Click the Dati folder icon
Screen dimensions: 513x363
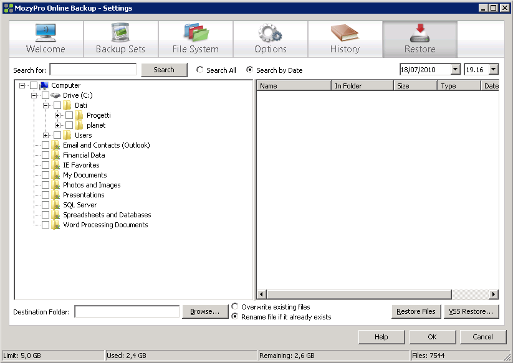tap(67, 105)
